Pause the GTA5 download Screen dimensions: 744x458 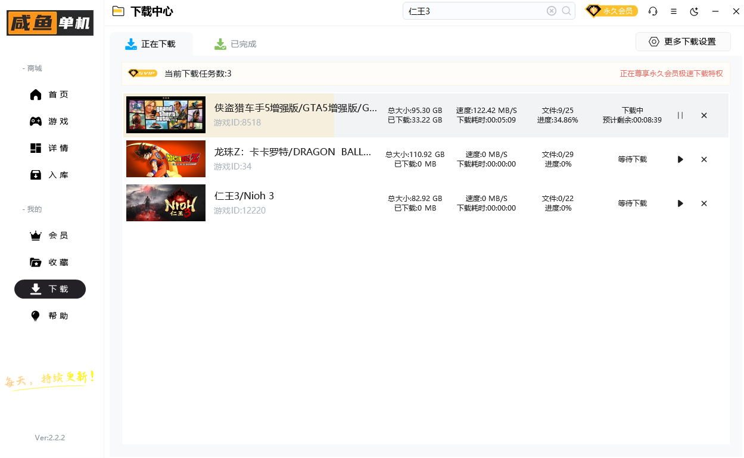[680, 115]
